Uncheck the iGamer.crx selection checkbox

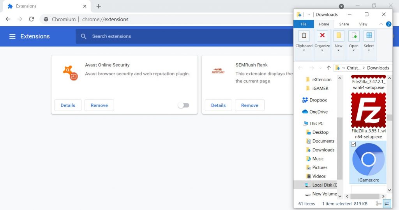click(x=353, y=144)
